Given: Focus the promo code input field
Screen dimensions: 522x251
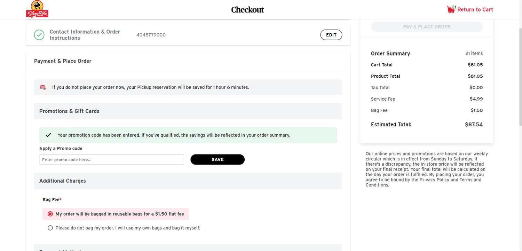Looking at the screenshot, I should tap(111, 160).
